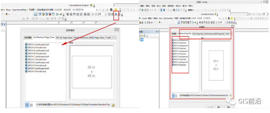Switch to large icons view in left dialog
This screenshot has height=113, width=270.
[31, 105]
